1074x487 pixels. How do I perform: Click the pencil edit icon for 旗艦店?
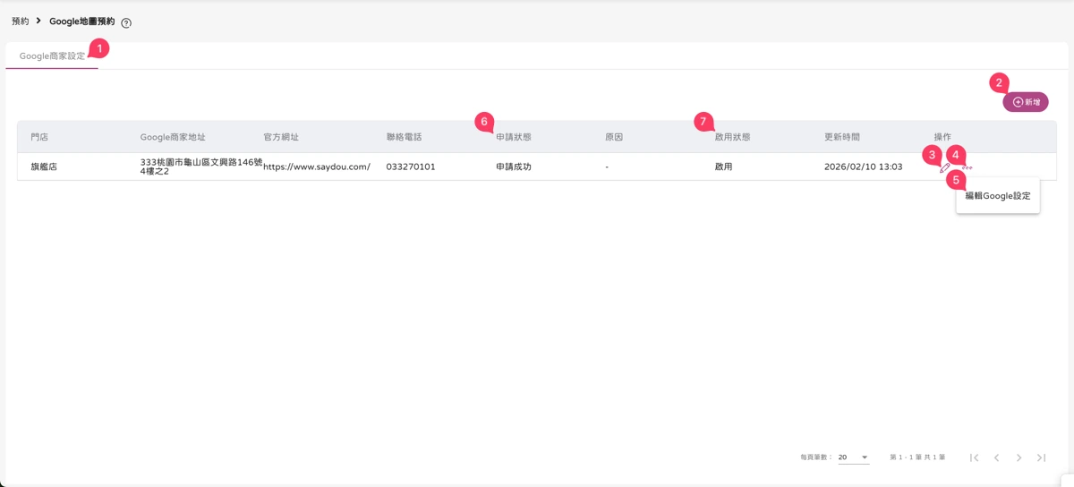pyautogui.click(x=944, y=167)
